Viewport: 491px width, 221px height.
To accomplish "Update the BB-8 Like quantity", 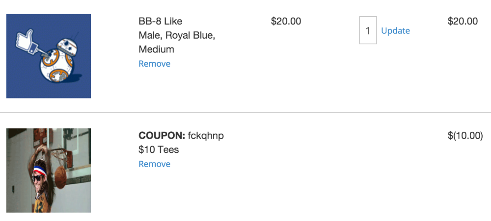I will (395, 30).
